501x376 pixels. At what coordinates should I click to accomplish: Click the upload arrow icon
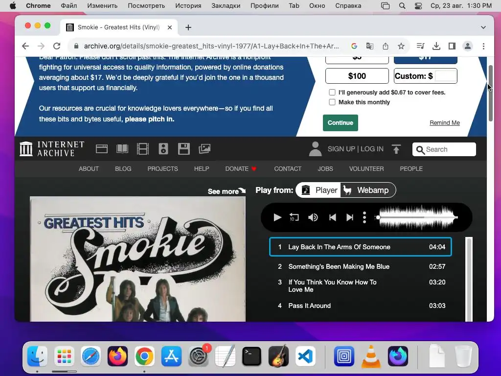tap(396, 149)
